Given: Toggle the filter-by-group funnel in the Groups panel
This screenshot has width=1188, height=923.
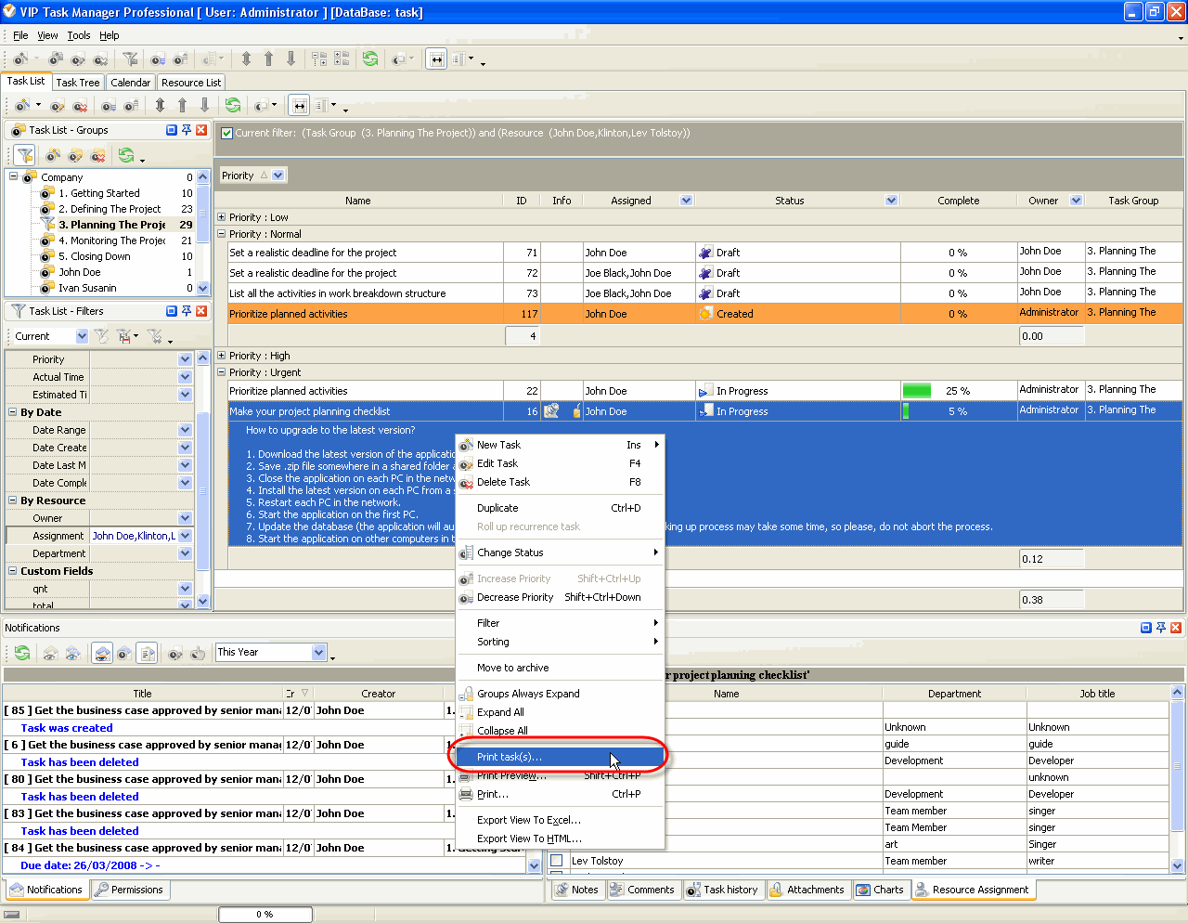Looking at the screenshot, I should pos(24,155).
